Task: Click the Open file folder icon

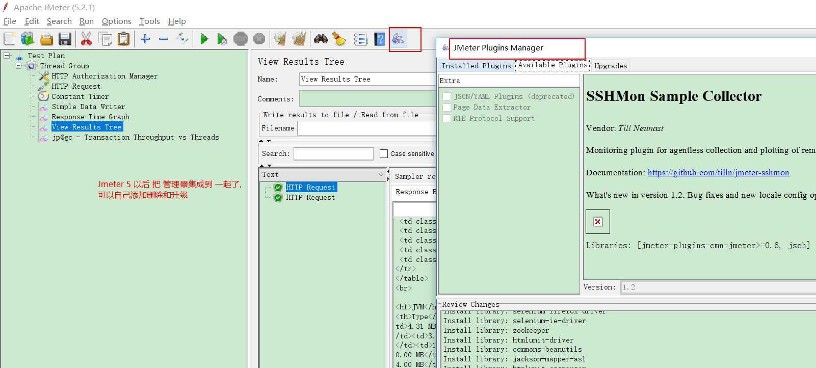Action: (46, 39)
